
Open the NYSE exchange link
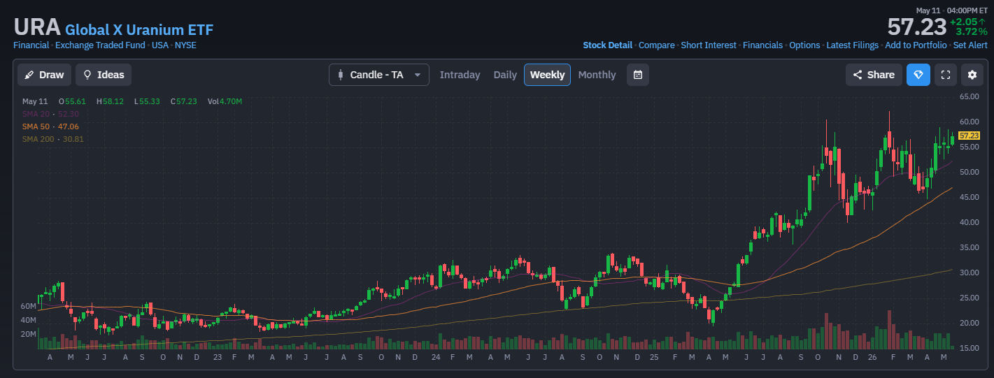pyautogui.click(x=185, y=45)
